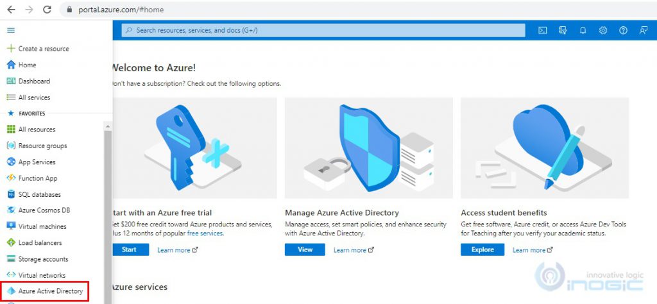Open directory and subscription filter icon
The image size is (657, 304).
coord(563,30)
